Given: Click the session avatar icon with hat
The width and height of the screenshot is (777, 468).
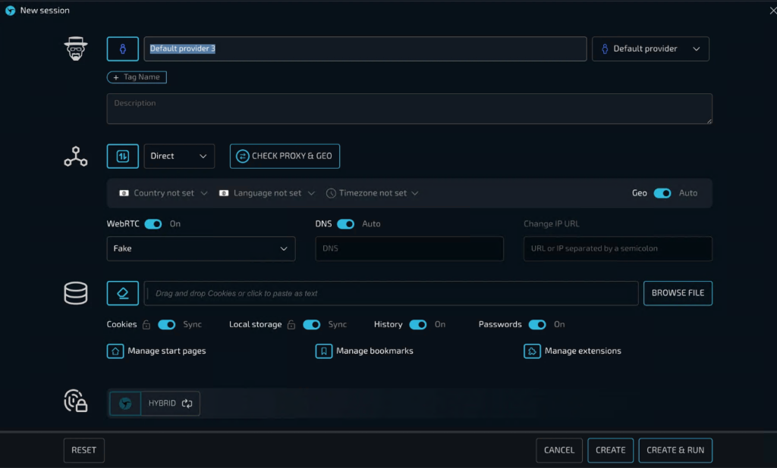Looking at the screenshot, I should pos(75,48).
